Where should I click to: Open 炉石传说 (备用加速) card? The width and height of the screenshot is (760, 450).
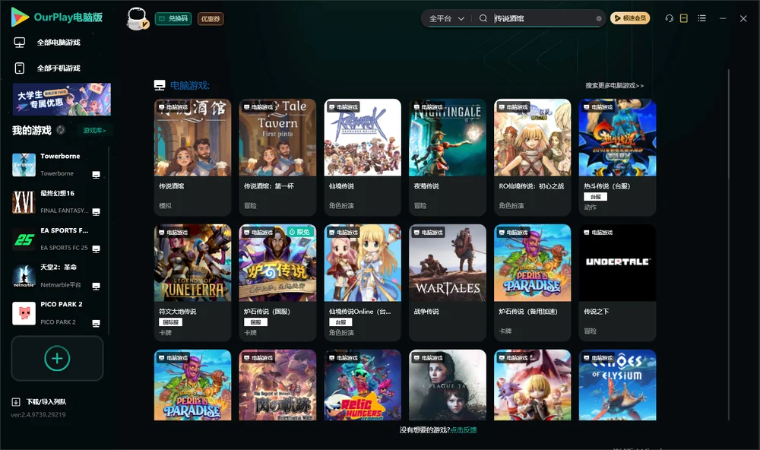[x=532, y=282]
